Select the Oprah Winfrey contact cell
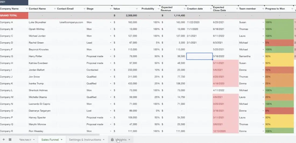 click(x=42, y=29)
